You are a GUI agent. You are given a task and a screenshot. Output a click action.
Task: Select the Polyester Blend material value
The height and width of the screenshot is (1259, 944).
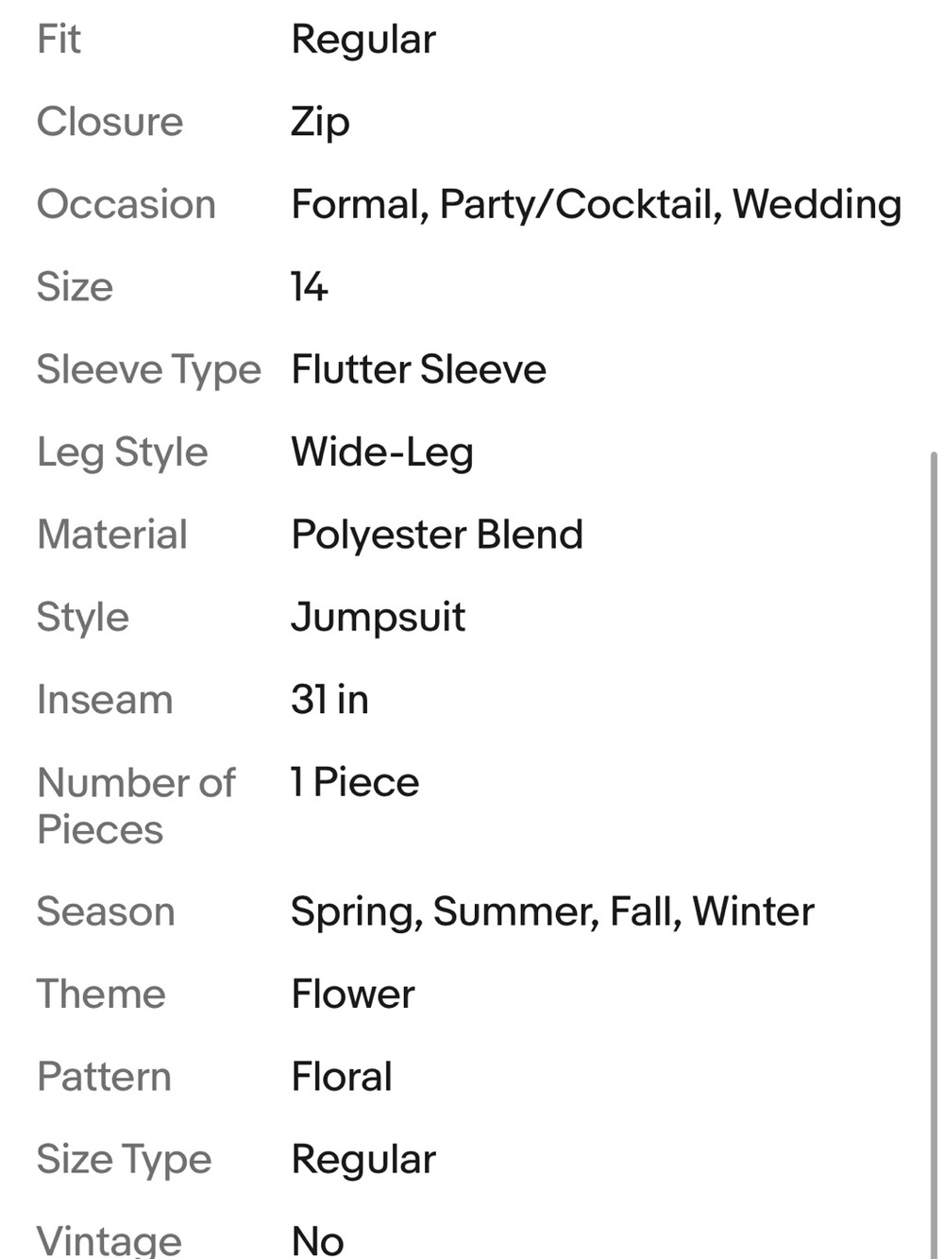tap(437, 535)
